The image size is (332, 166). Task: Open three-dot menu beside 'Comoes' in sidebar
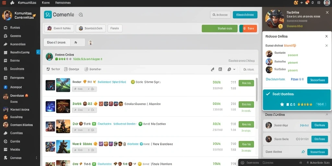tap(36, 158)
